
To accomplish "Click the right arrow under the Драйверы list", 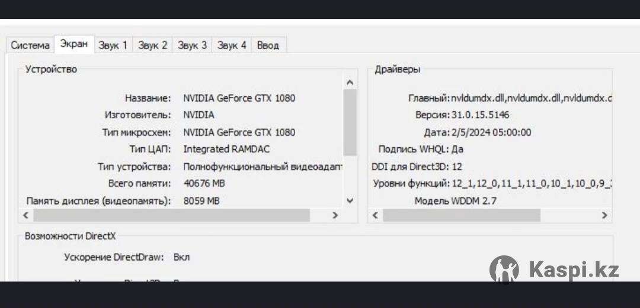I will [x=604, y=216].
